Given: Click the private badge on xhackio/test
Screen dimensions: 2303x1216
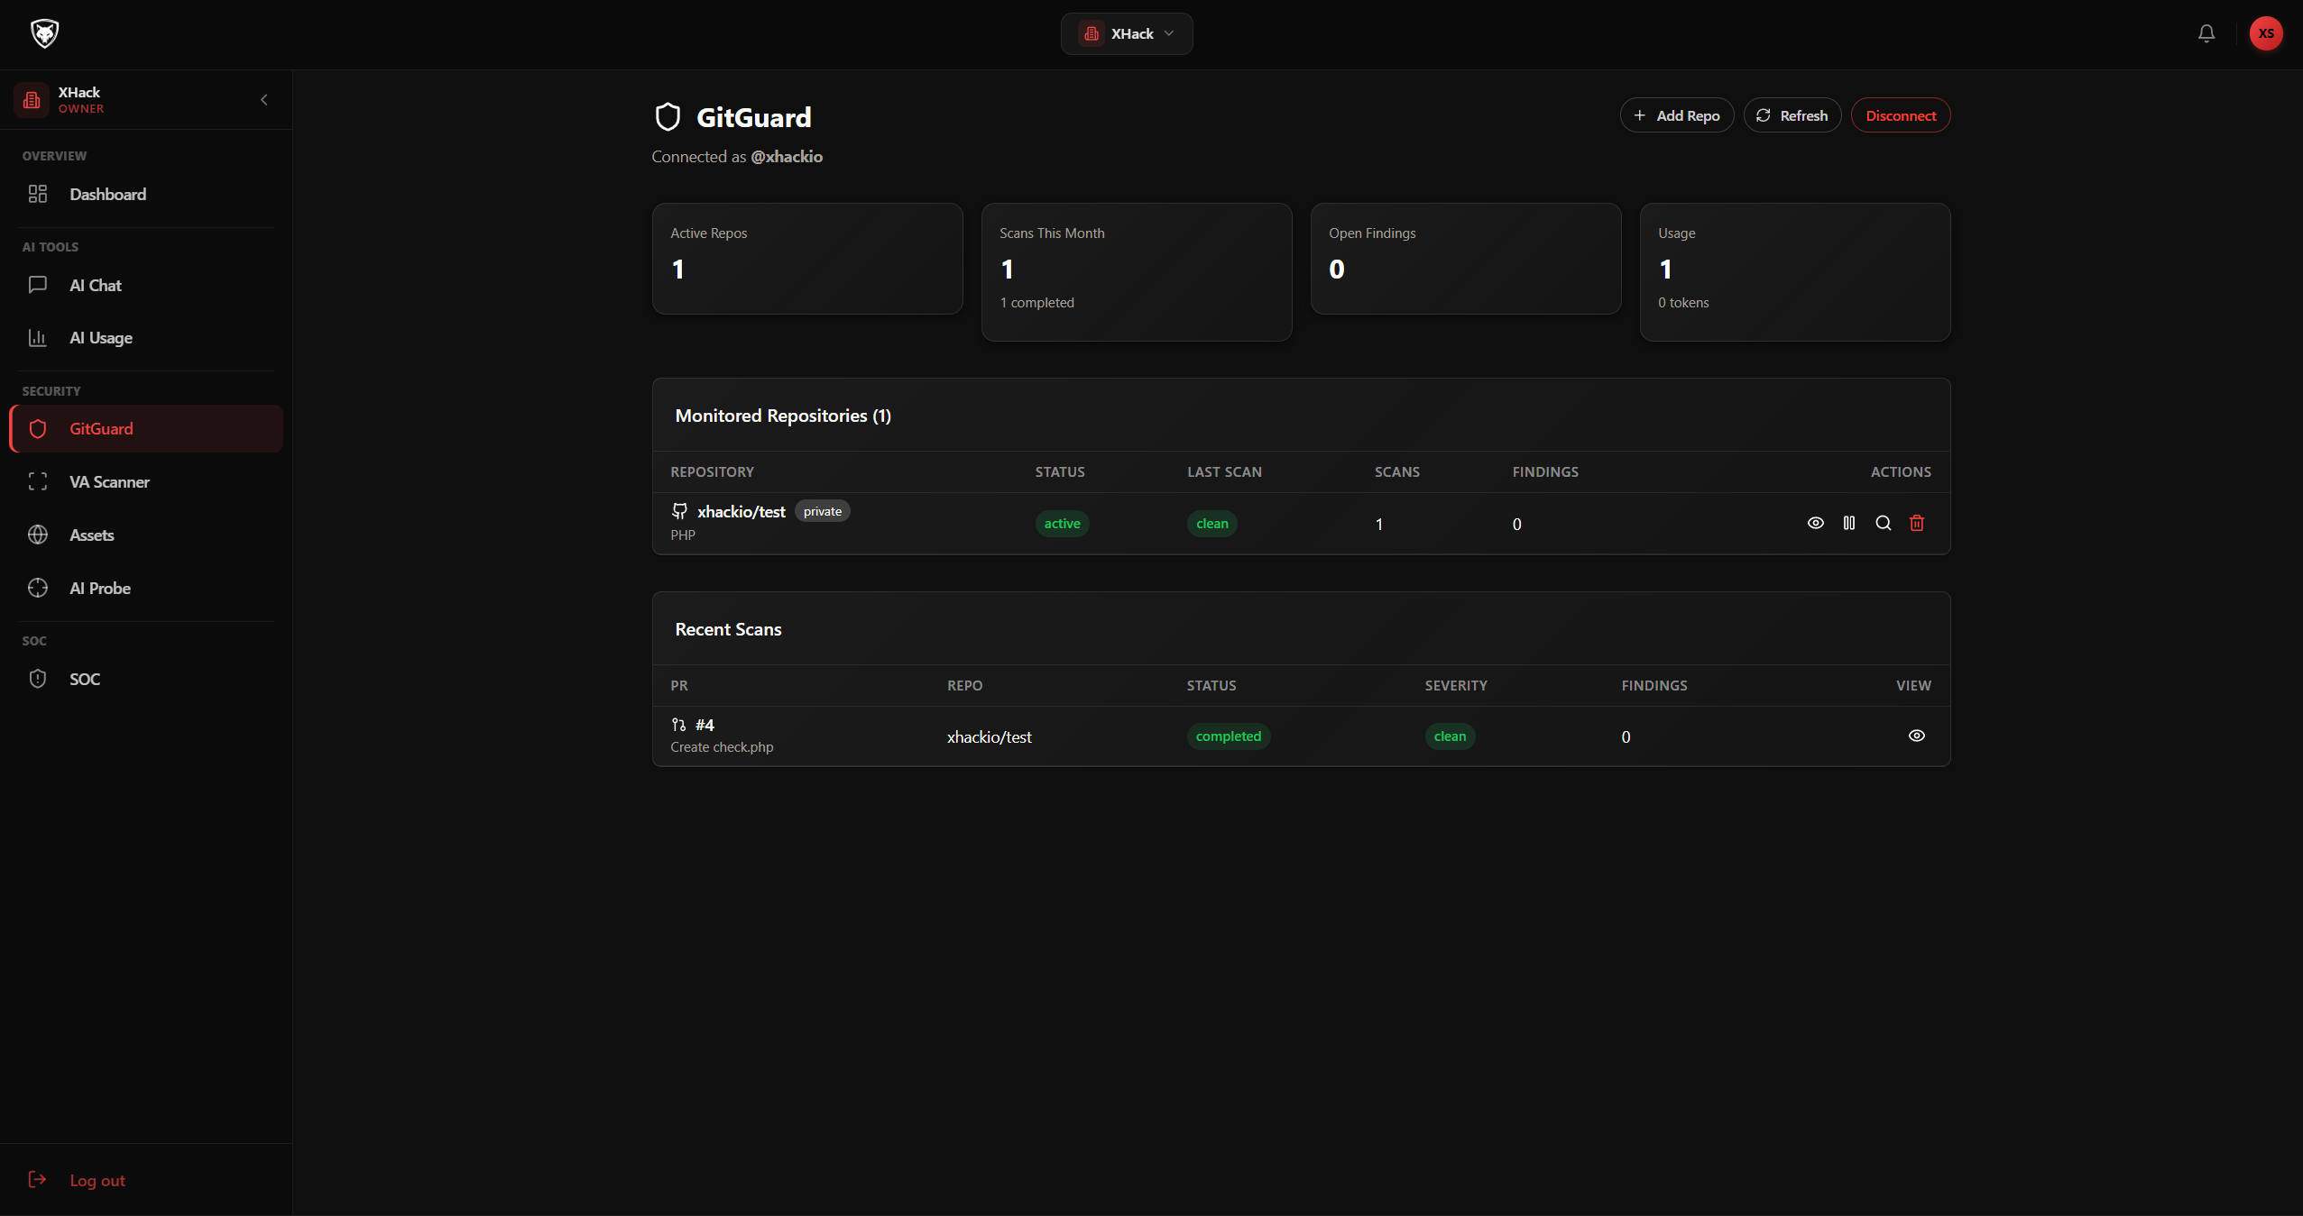Looking at the screenshot, I should click(823, 511).
